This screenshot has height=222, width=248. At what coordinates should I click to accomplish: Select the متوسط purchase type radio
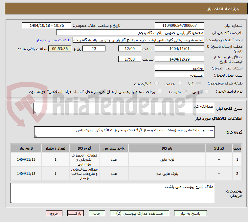186,91
